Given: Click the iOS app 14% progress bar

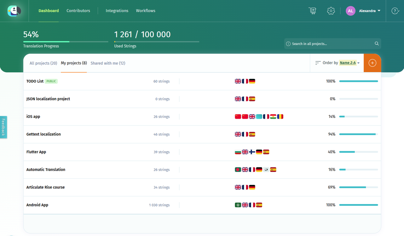Looking at the screenshot, I should click(358, 117).
